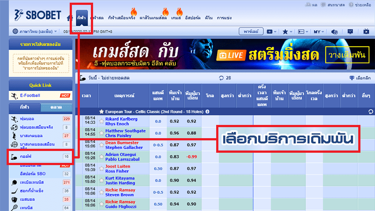Expand the MY odds type dropdown
This screenshot has width=375, height=211.
pos(319,32)
